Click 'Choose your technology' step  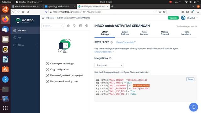pos(62,63)
